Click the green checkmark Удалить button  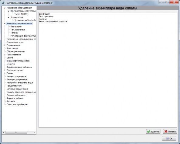click(x=153, y=132)
